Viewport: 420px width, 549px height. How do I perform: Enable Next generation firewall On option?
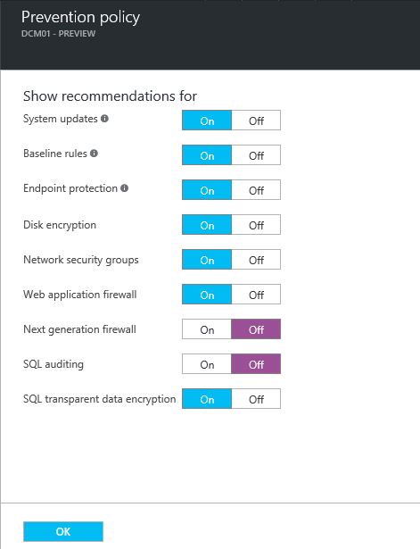click(x=207, y=329)
